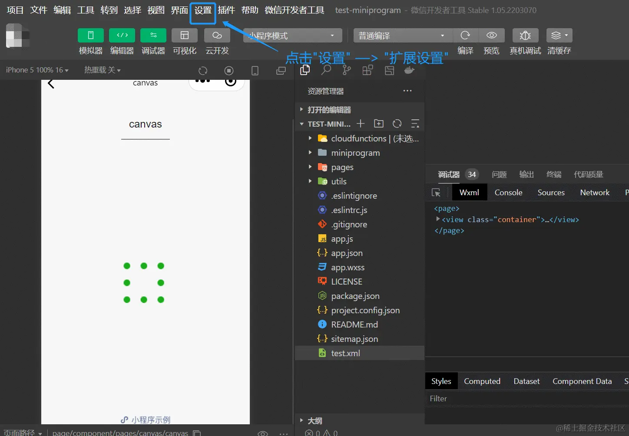Click the phone device icon in simulator bar
Screen dimensions: 629x436
[255, 71]
